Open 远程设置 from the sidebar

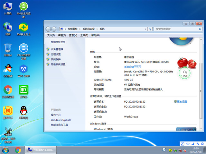coord(56,54)
